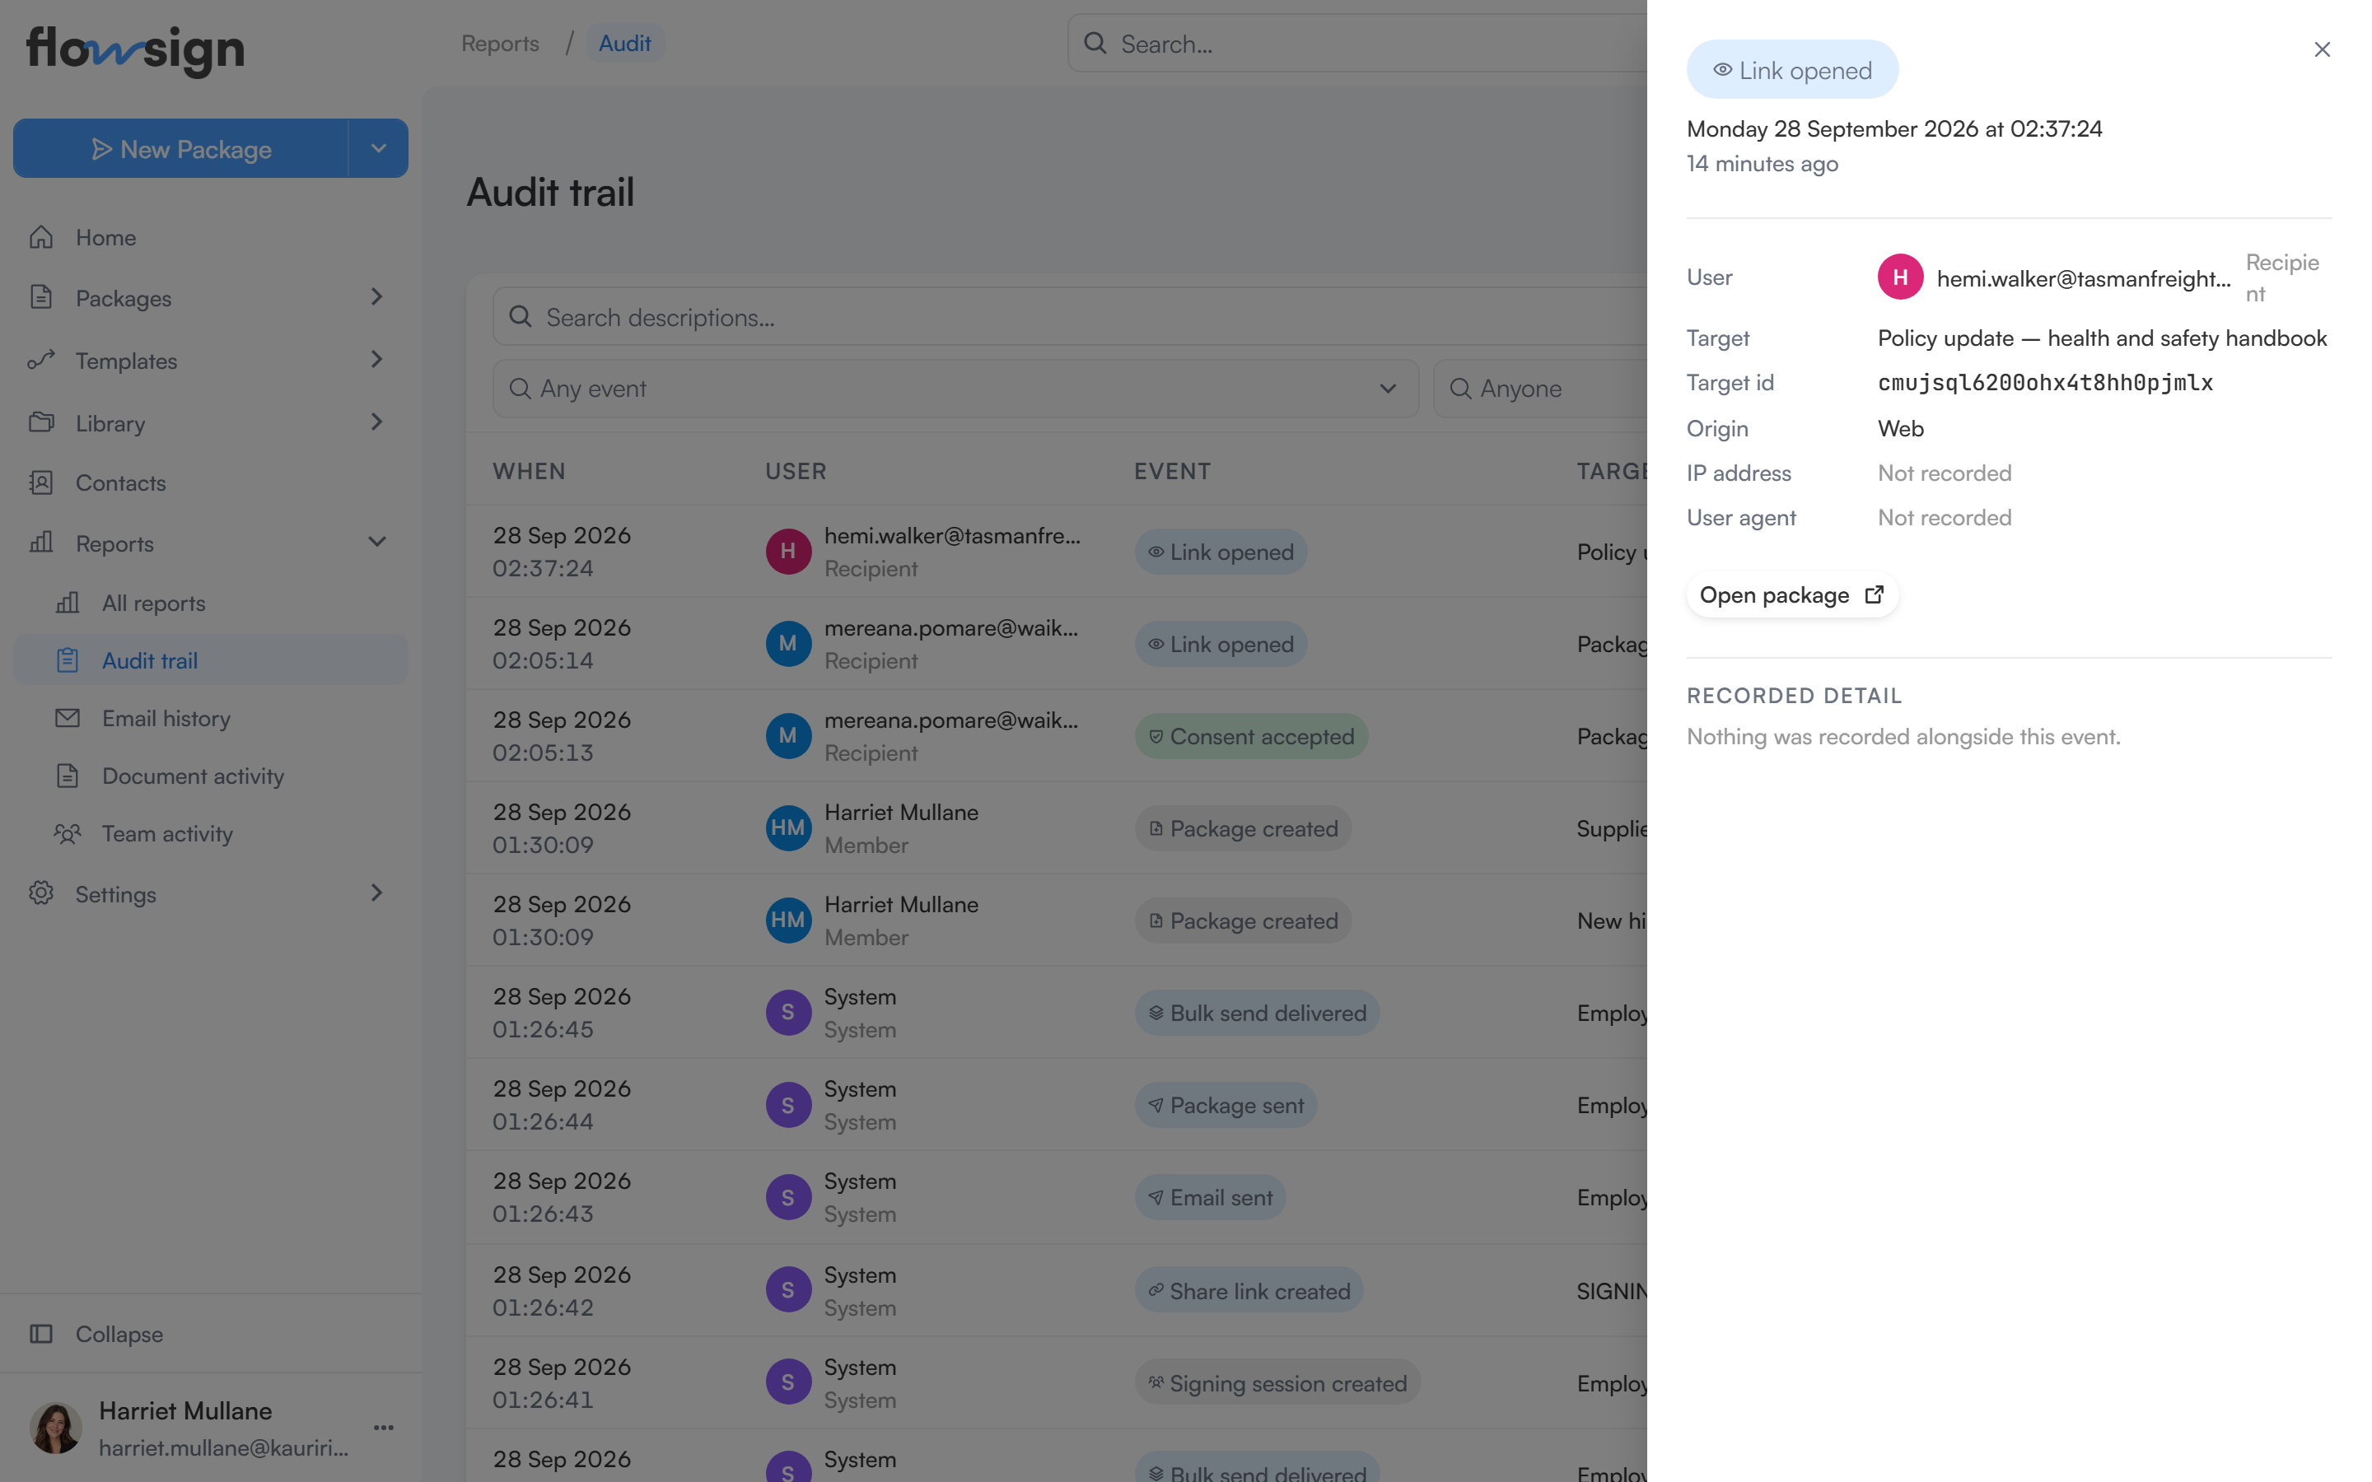Open the 02:05:14 Link opened row badge
Screen dimensions: 2372x1482
click(1221, 644)
